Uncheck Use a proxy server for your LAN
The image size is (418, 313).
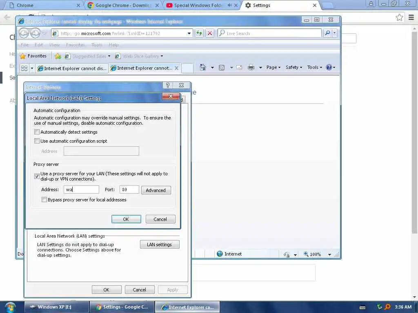(x=37, y=176)
